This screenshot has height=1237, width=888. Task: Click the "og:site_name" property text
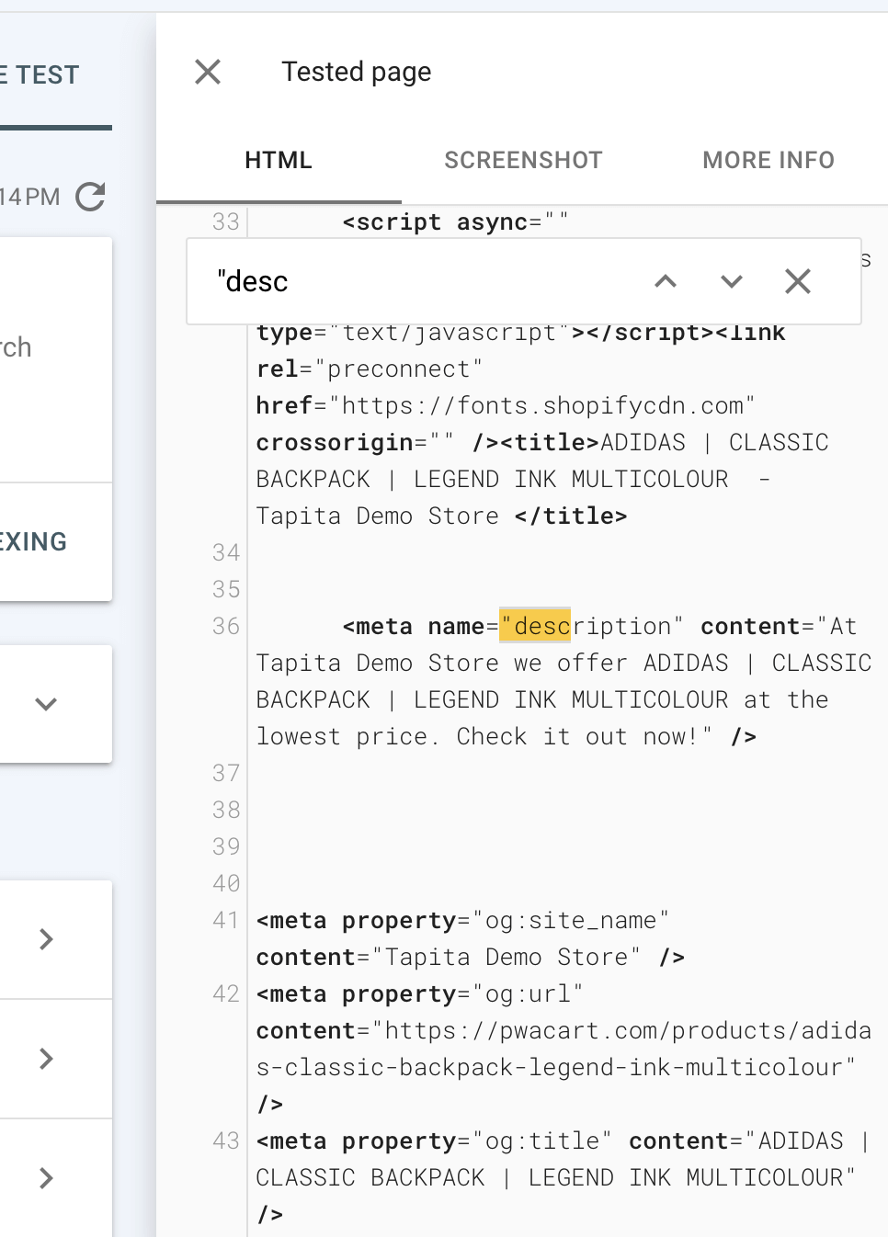click(571, 920)
